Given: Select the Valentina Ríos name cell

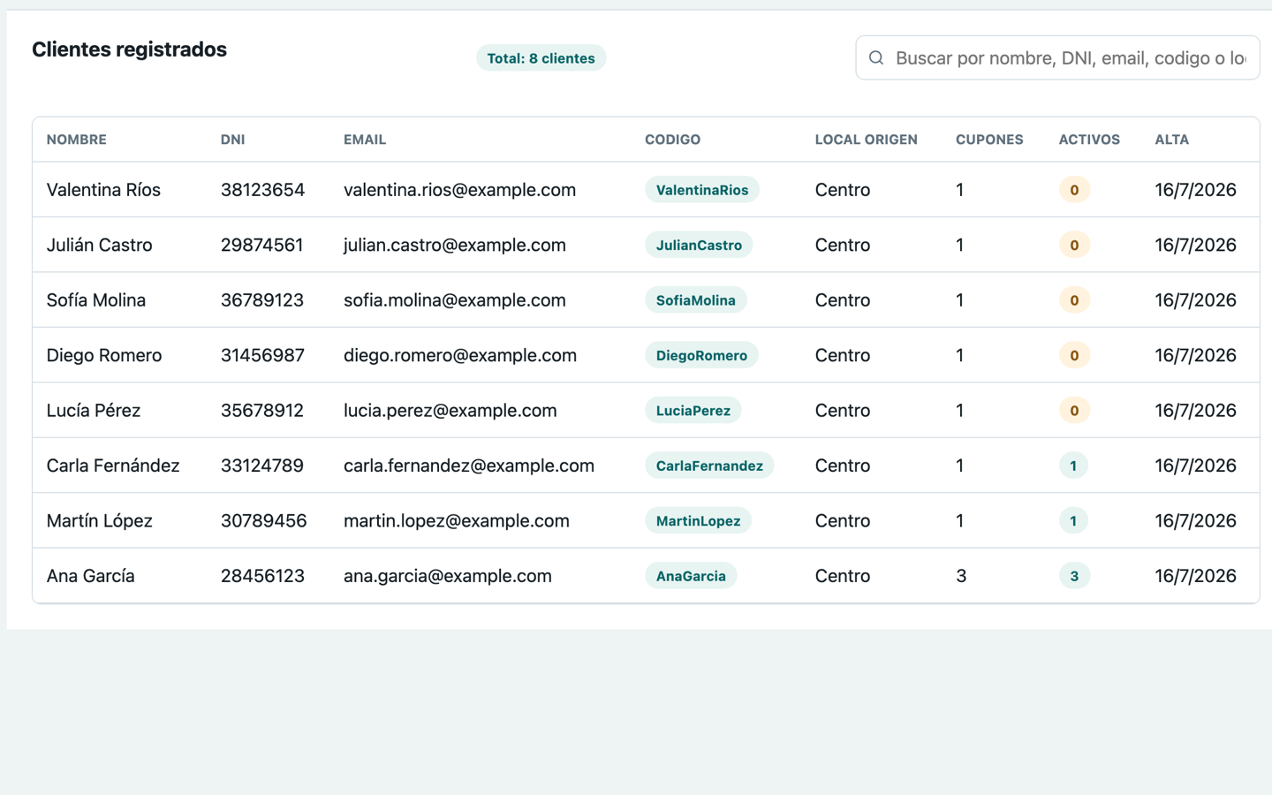Looking at the screenshot, I should click(103, 190).
